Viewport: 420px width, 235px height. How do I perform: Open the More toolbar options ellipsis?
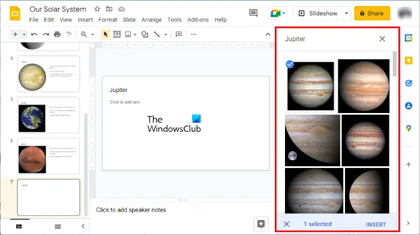[194, 34]
